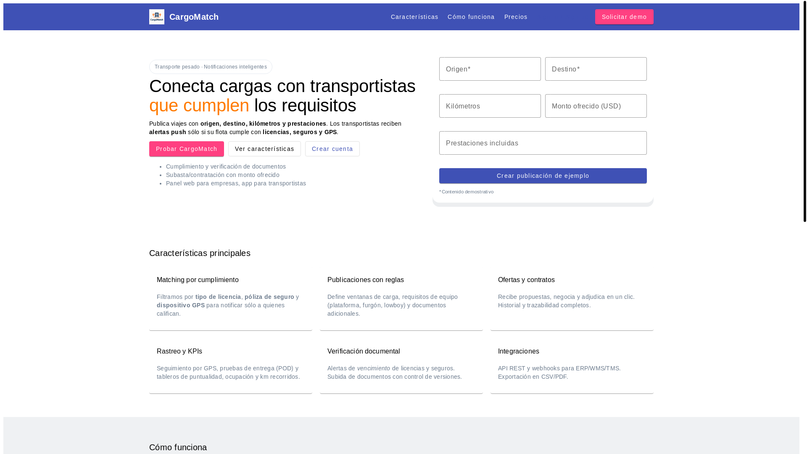
Task: Click Crear cuenta button
Action: click(x=332, y=149)
